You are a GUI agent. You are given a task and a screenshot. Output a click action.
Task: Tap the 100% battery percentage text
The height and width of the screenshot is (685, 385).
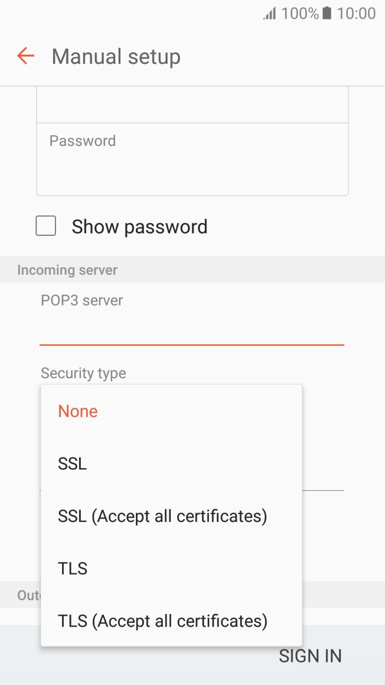(x=300, y=14)
